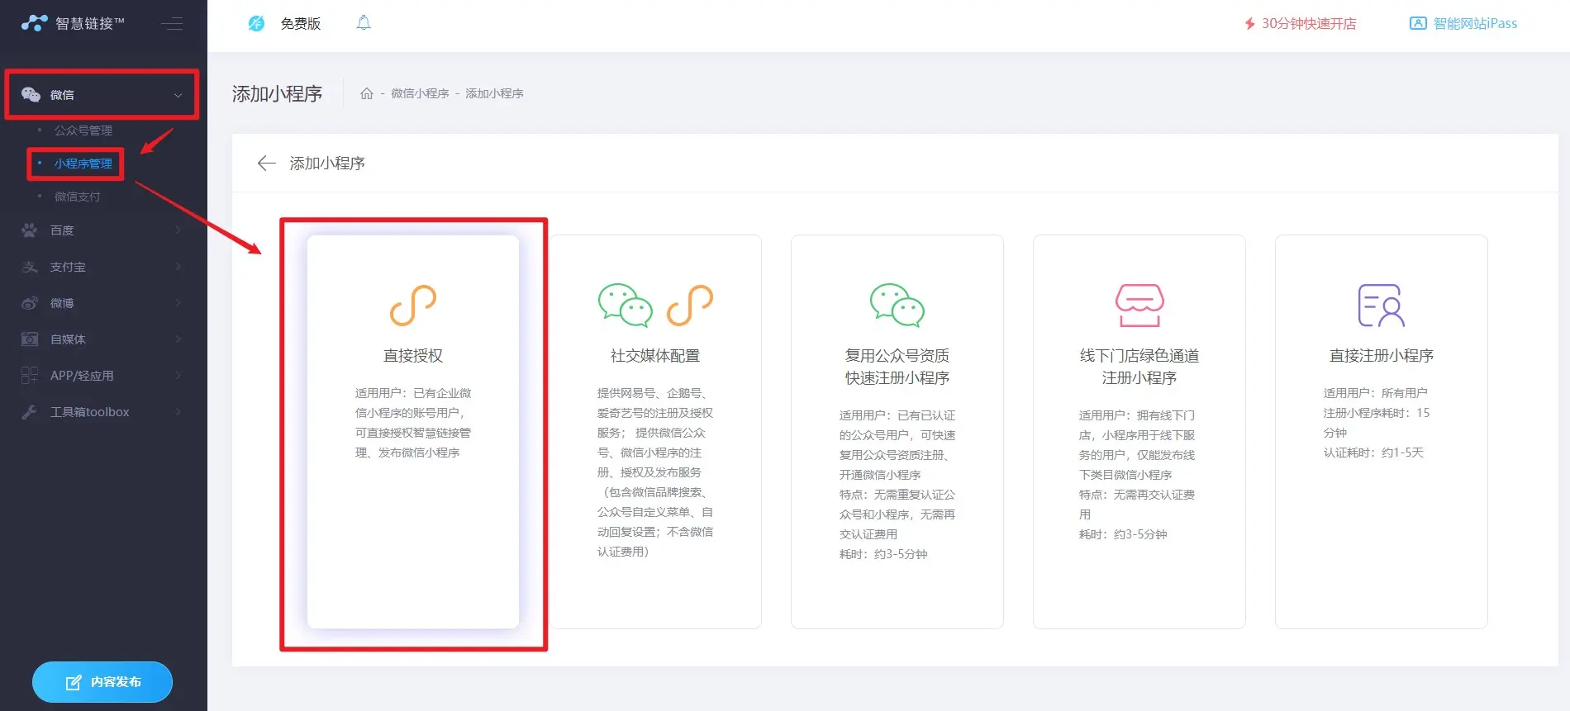Click the pink storefront icon
Viewport: 1570px width, 711px height.
point(1139,306)
